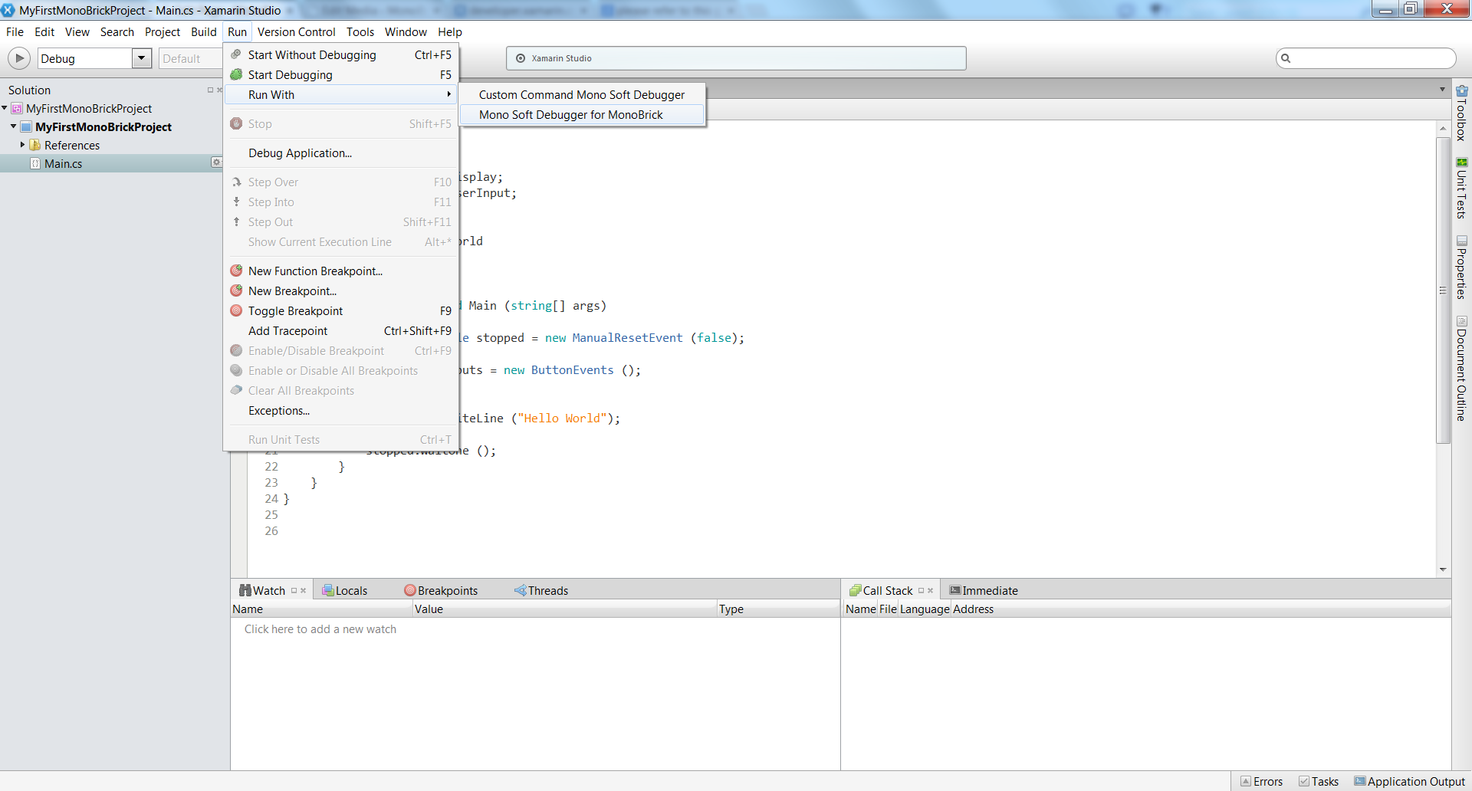Open the Help menu
The width and height of the screenshot is (1472, 791).
click(450, 31)
